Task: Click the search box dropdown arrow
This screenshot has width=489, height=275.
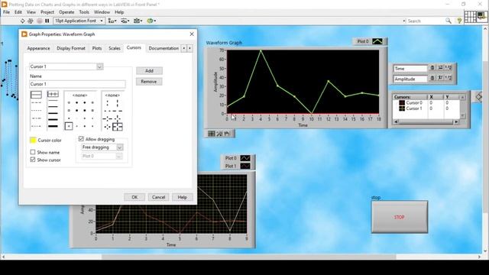Action: (x=404, y=21)
